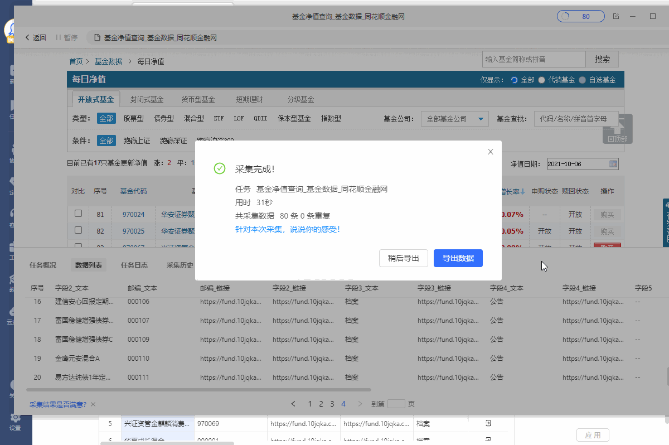Select the 自选基金 radio button
The image size is (669, 445).
click(583, 80)
